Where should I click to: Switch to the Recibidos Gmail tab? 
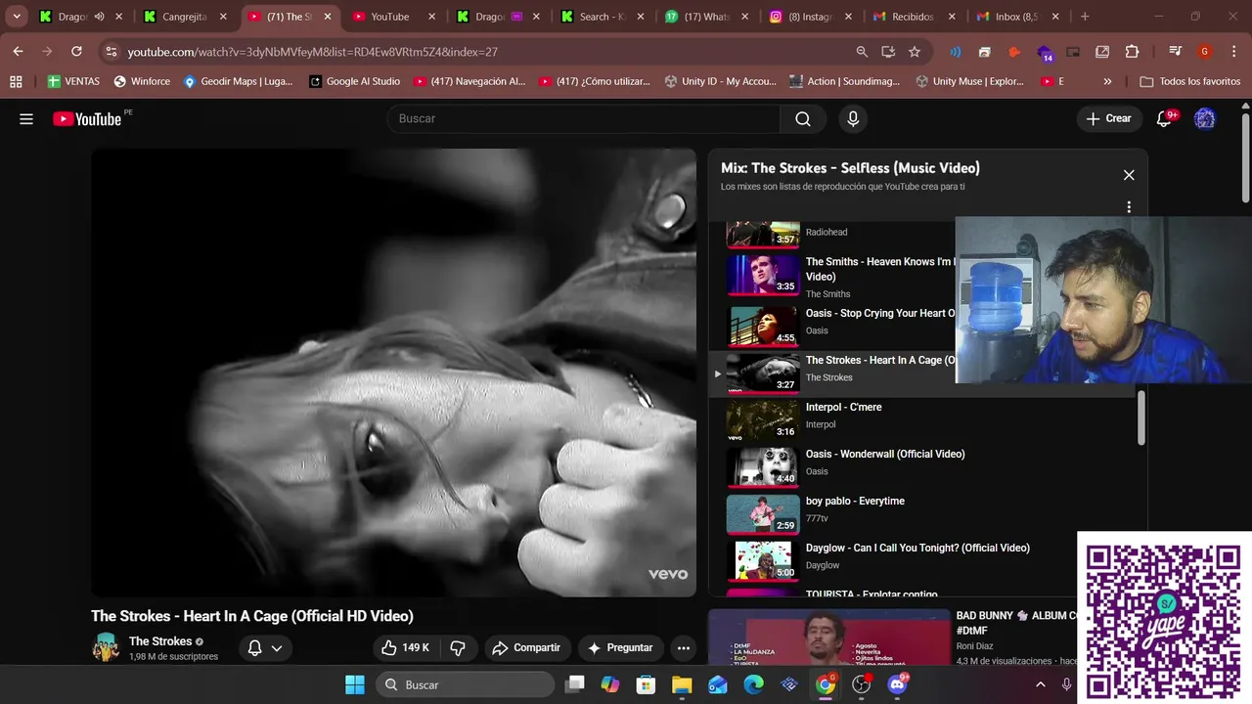point(913,17)
